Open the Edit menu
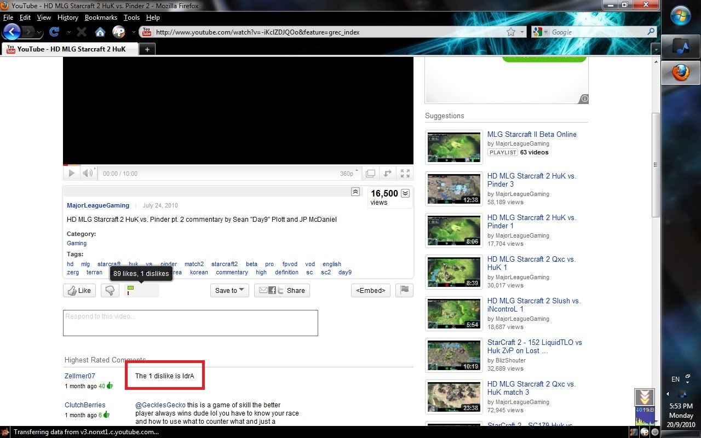This screenshot has width=701, height=438. tap(25, 18)
